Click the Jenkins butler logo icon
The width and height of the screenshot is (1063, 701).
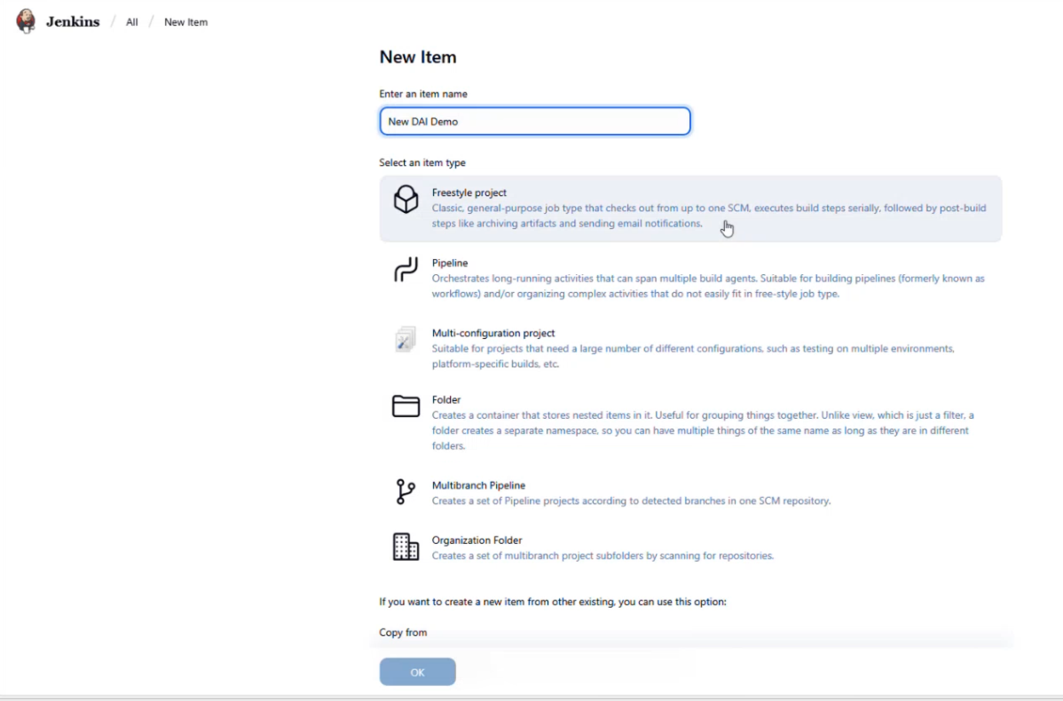26,21
